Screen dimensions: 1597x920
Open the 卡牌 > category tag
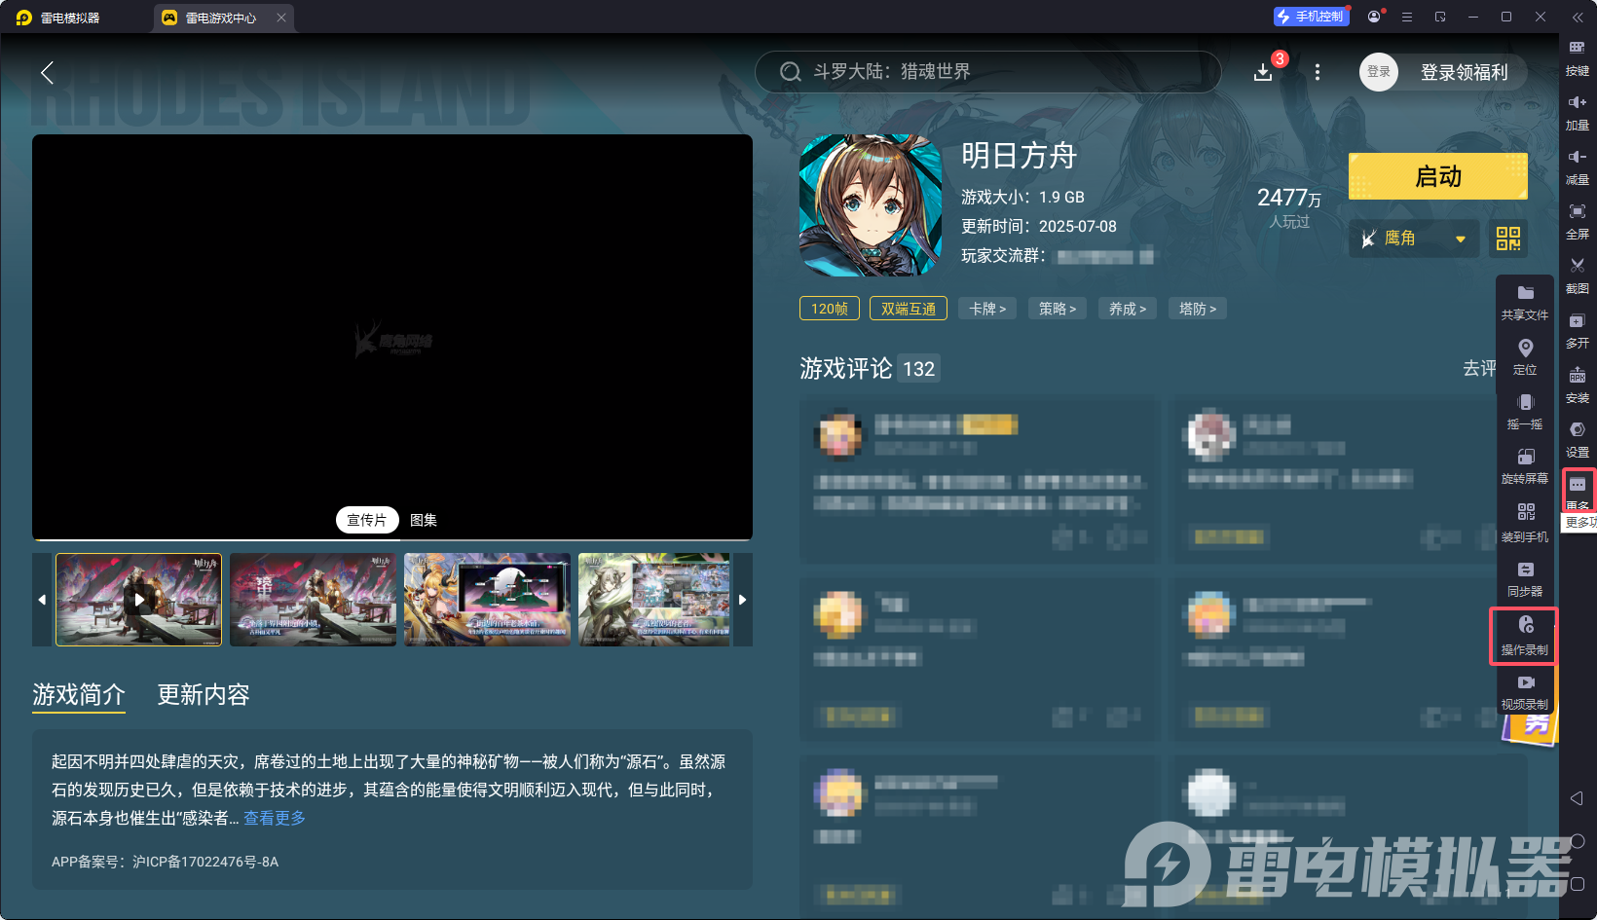(x=987, y=309)
